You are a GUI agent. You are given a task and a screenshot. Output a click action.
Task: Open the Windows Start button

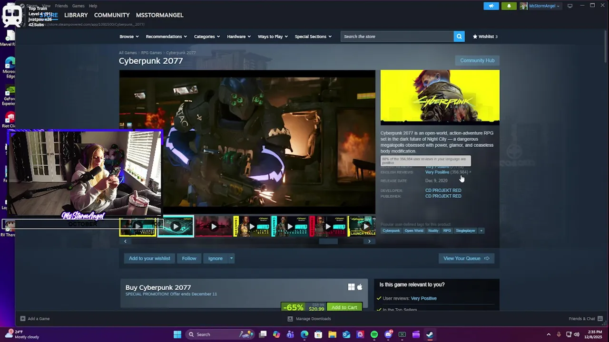[x=177, y=334]
